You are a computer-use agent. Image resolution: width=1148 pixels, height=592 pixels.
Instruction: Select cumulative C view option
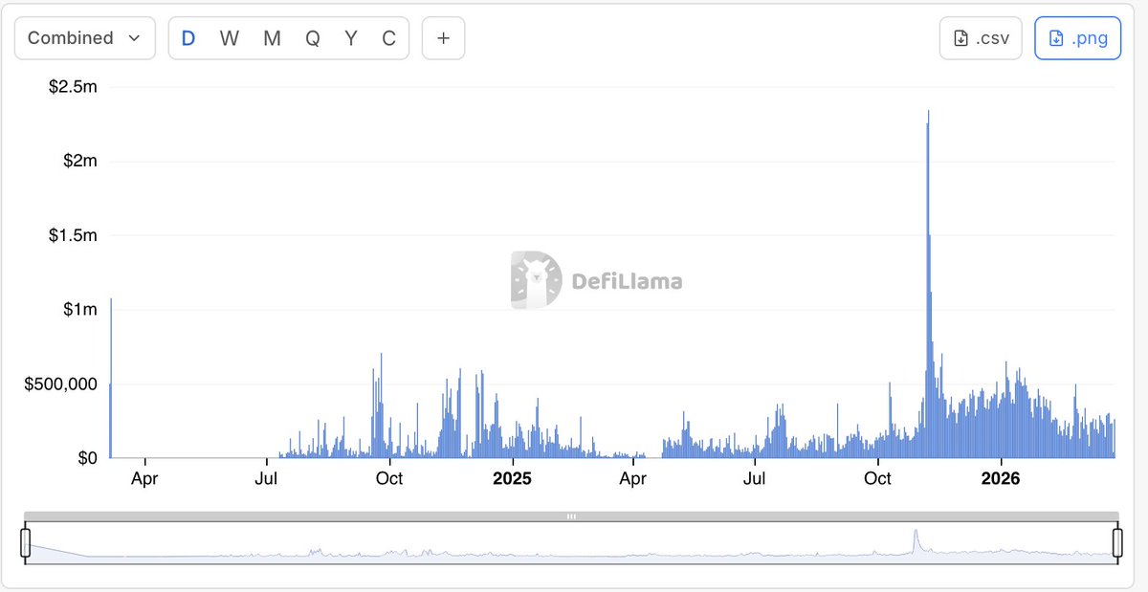tap(388, 38)
